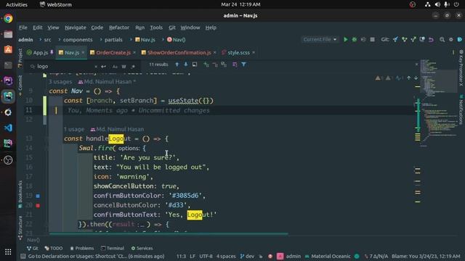Change LF line separator
Screen dimensions: 465x261
point(193,256)
